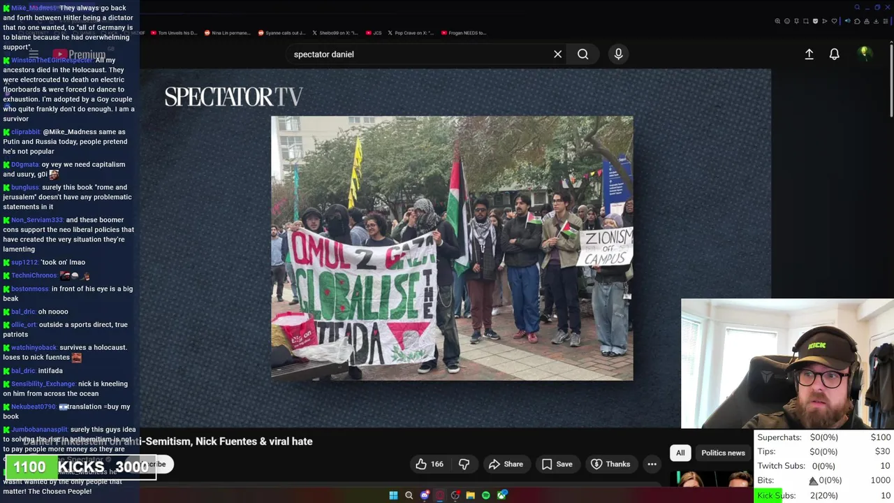
Task: Open the 'Tom Unveils his D...' bookmark
Action: (174, 33)
